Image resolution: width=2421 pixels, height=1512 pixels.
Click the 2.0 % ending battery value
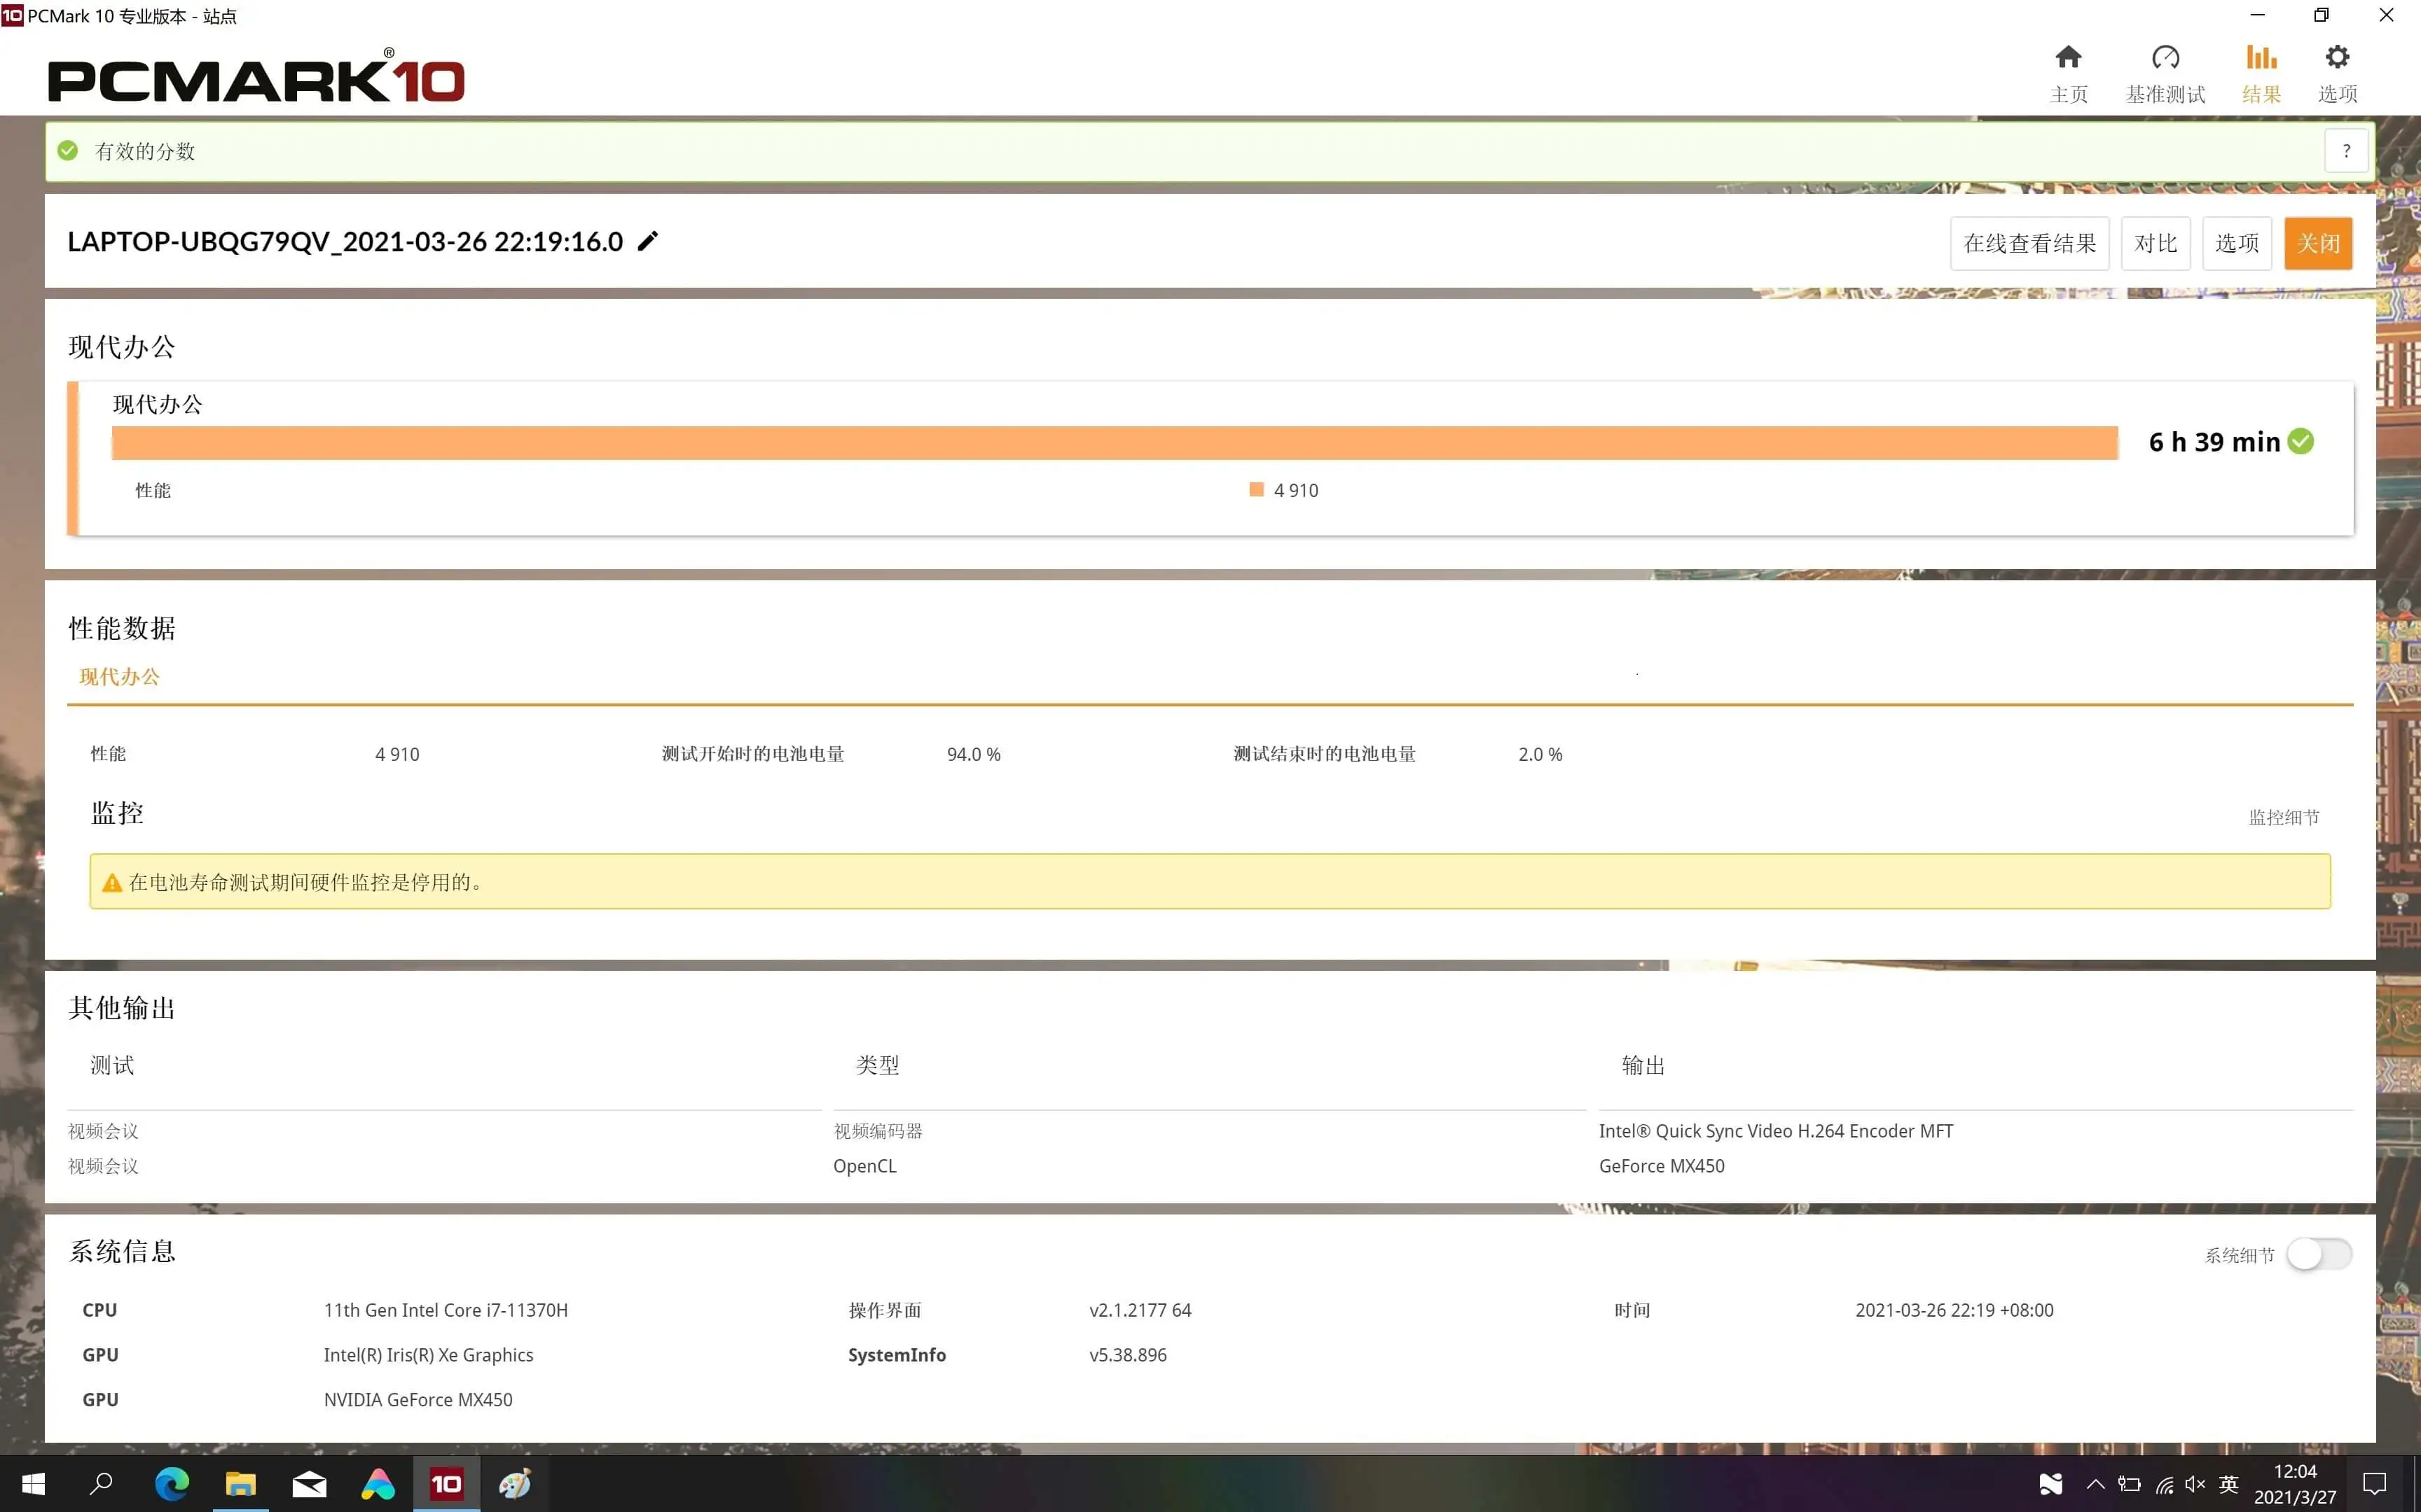[1540, 754]
